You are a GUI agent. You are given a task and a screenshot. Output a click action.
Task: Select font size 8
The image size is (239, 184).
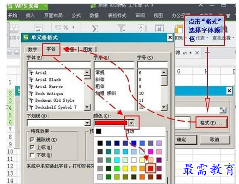pos(140,80)
